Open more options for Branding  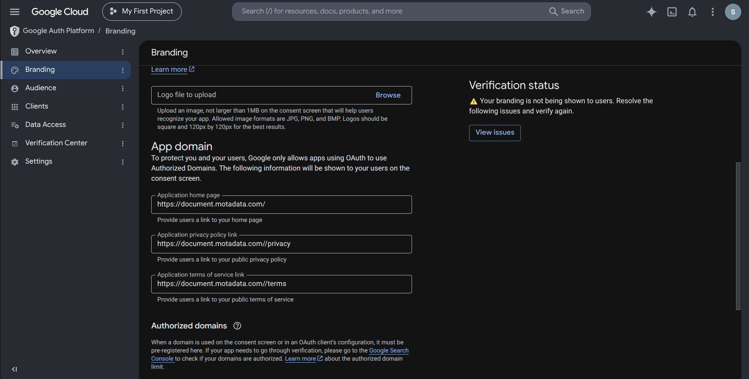point(123,70)
